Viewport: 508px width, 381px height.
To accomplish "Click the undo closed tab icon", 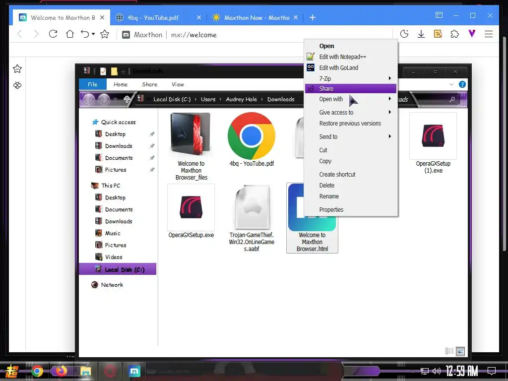I will tap(84, 34).
